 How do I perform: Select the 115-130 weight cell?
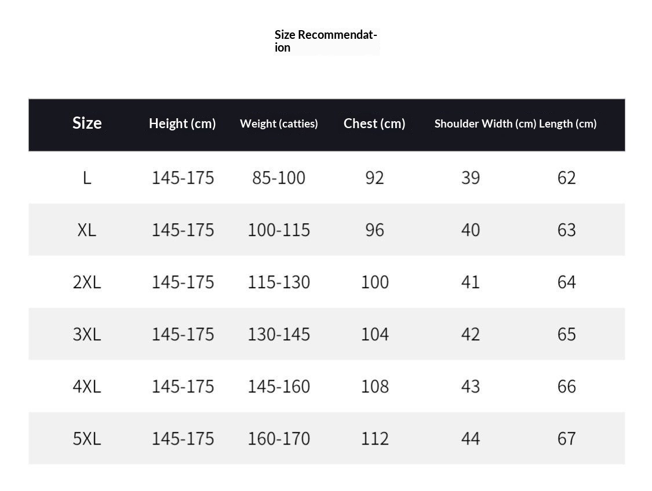[279, 282]
